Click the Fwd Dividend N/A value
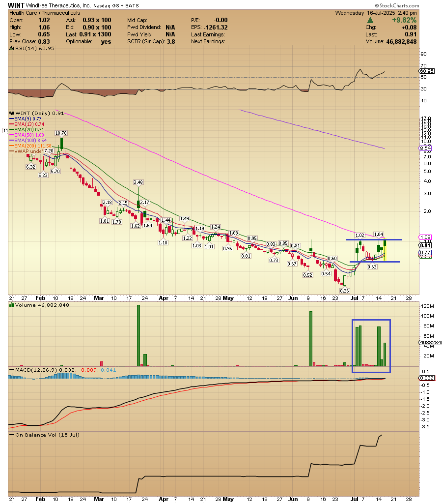442x503 pixels. tap(170, 28)
